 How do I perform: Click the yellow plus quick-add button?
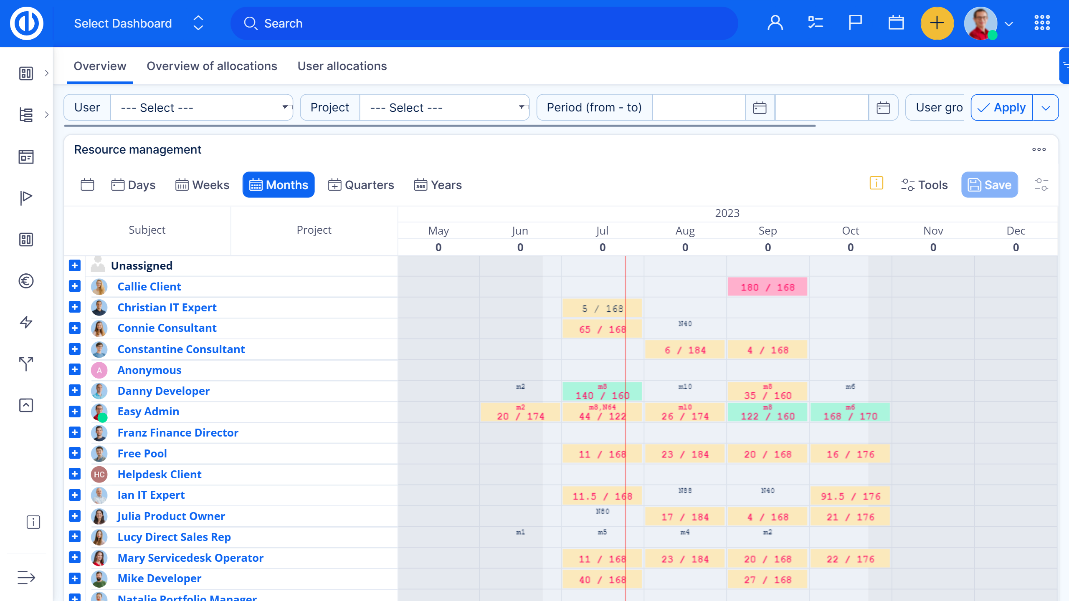tap(937, 23)
